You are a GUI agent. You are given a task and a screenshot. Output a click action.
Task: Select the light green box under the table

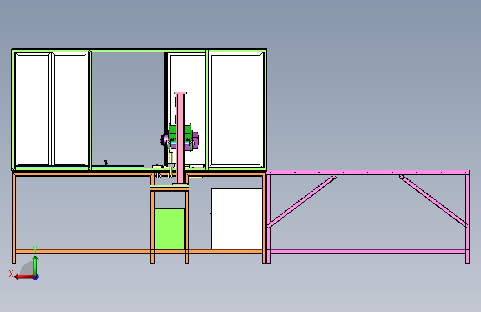click(x=169, y=229)
